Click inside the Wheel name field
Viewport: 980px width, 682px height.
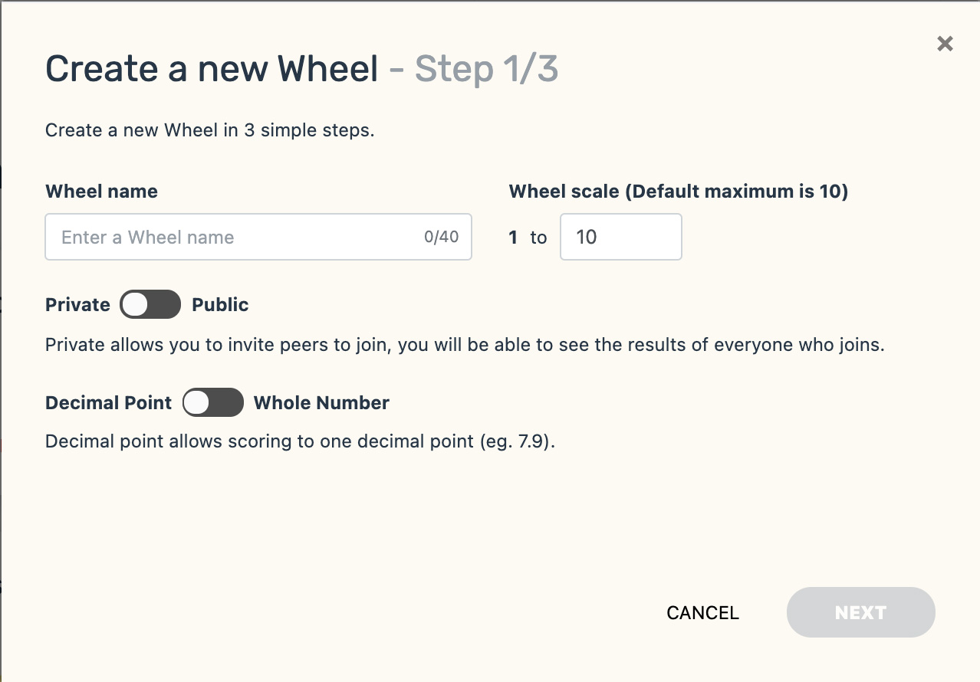click(230, 237)
